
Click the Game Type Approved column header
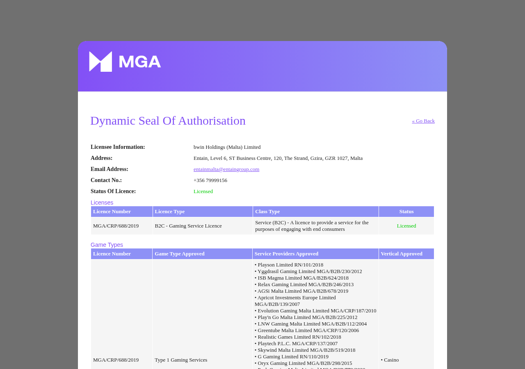pos(202,254)
